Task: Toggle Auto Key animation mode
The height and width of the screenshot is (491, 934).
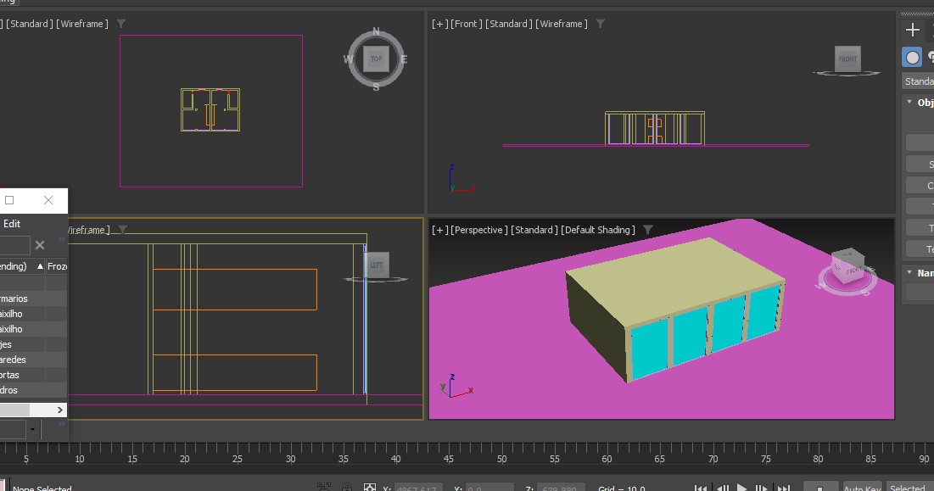Action: (862, 488)
